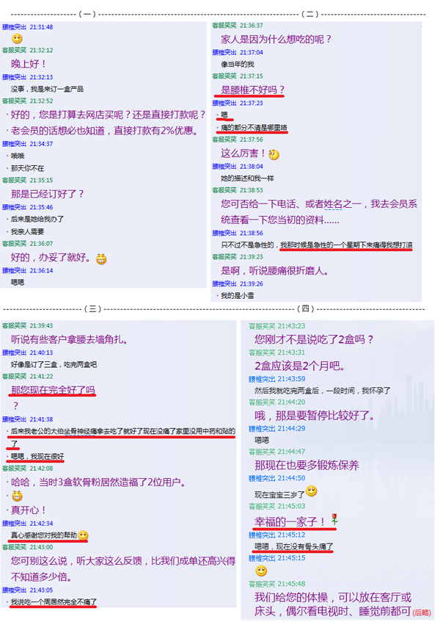This screenshot has width=440, height=622.
Task: Click the message 2盒应该是2个月吧。
Action: pos(299,366)
